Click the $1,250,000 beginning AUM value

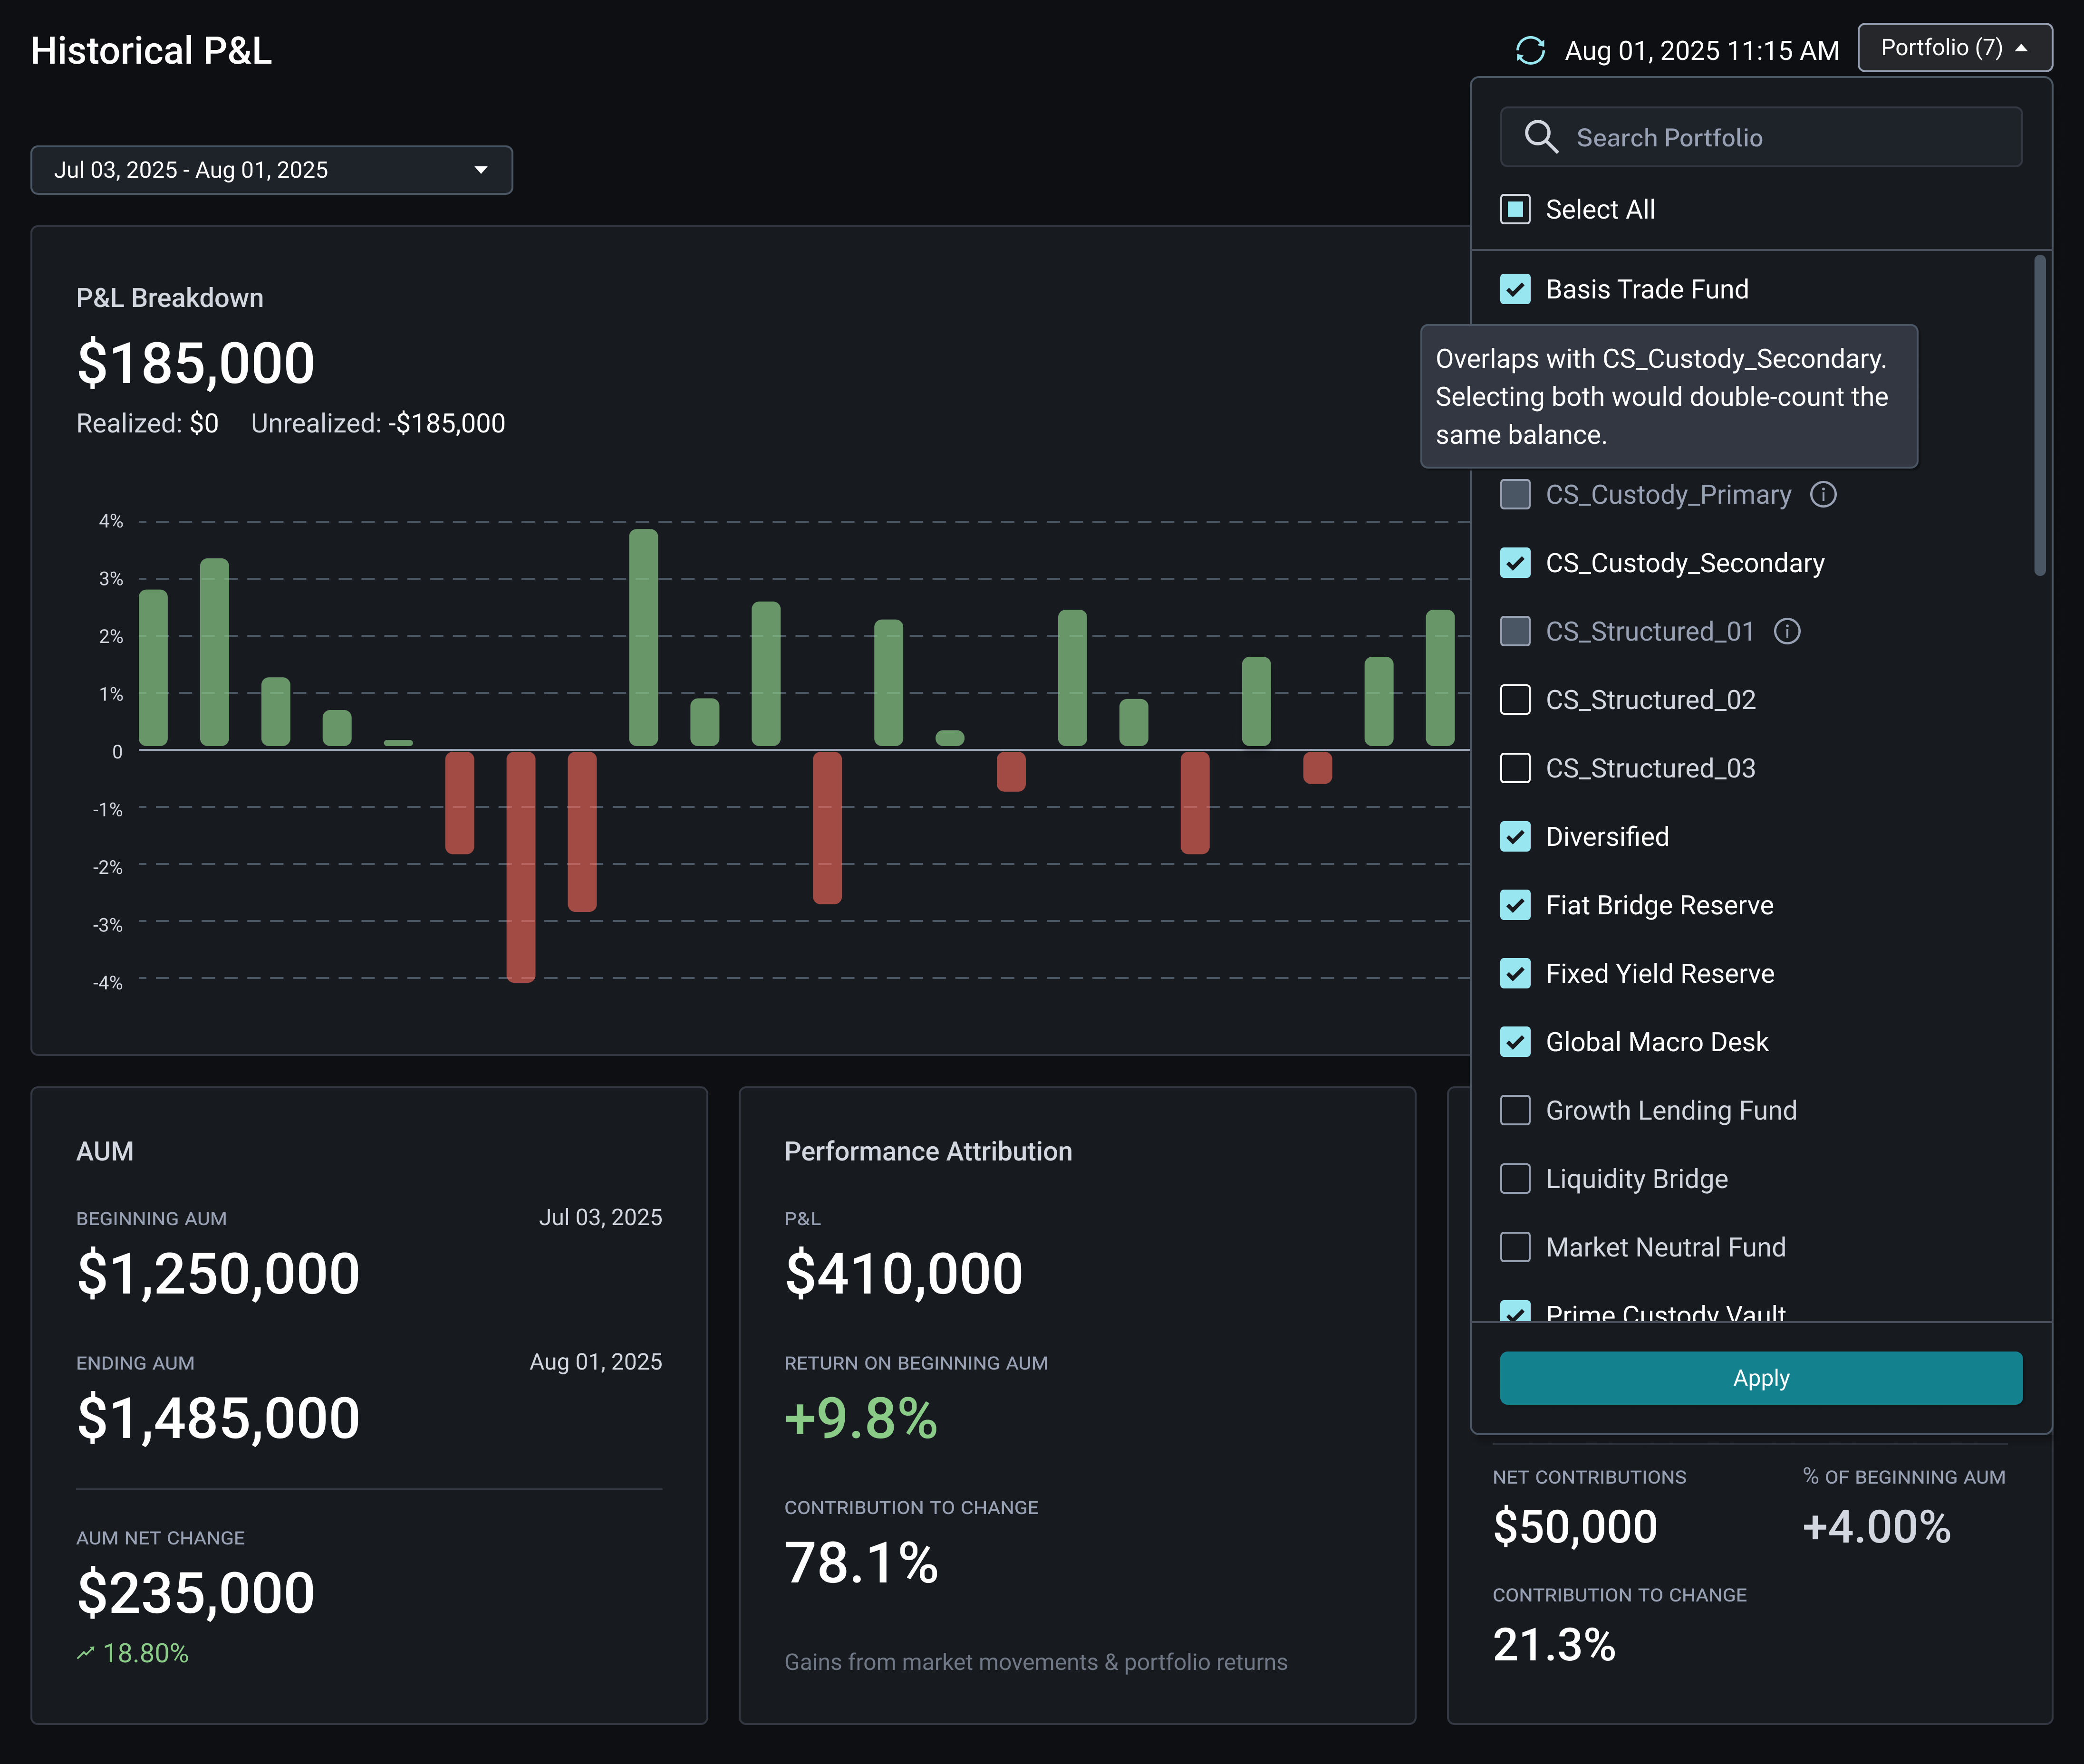pyautogui.click(x=218, y=1274)
